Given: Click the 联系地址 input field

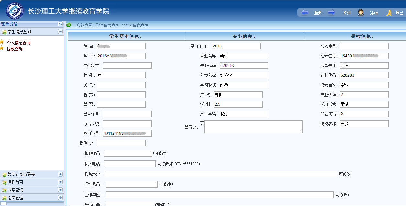Looking at the screenshot, I should coord(220,174).
